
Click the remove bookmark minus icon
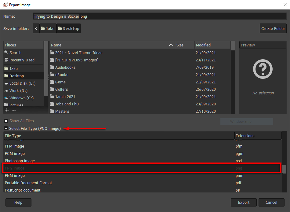(14, 110)
